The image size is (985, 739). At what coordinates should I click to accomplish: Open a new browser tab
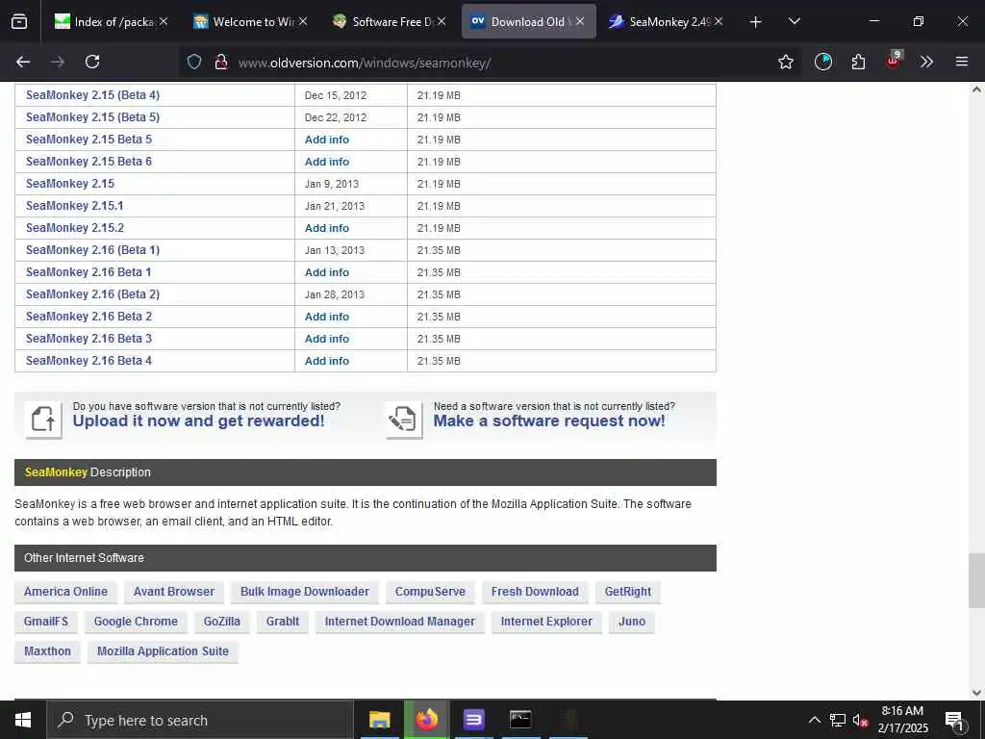pos(756,22)
